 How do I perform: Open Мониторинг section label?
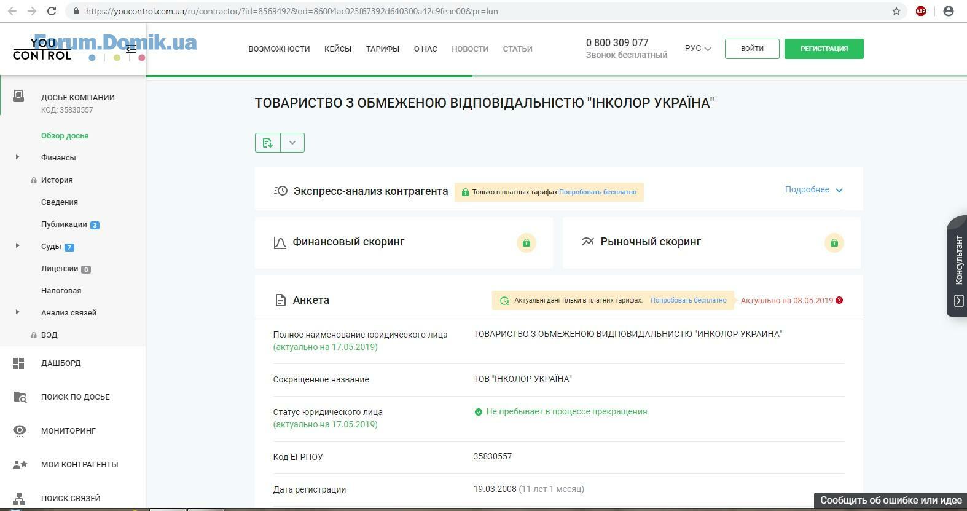click(x=68, y=430)
